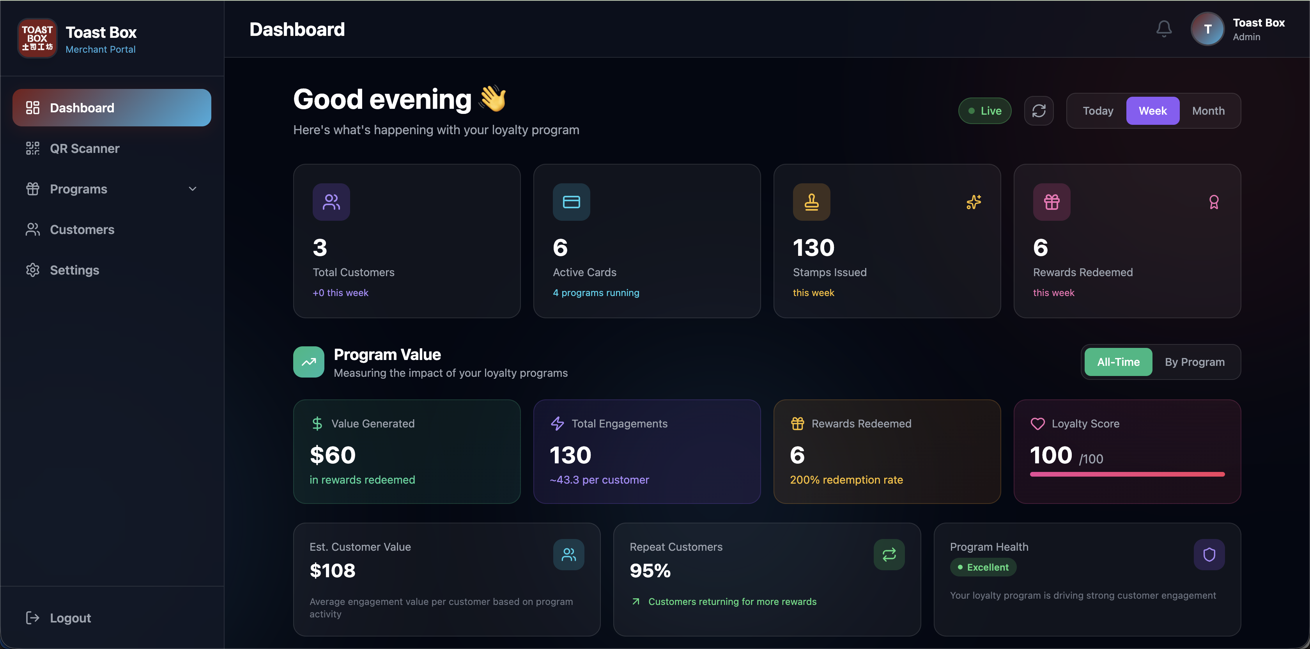Open the Toast Box admin profile menu
This screenshot has height=649, width=1310.
coord(1208,28)
